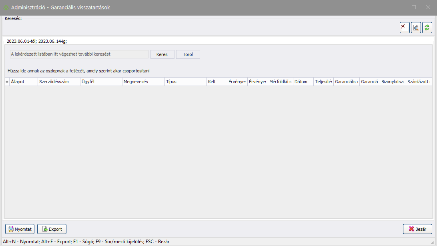This screenshot has height=246, width=437.
Task: Focus the search-within-list input field
Action: 79,54
